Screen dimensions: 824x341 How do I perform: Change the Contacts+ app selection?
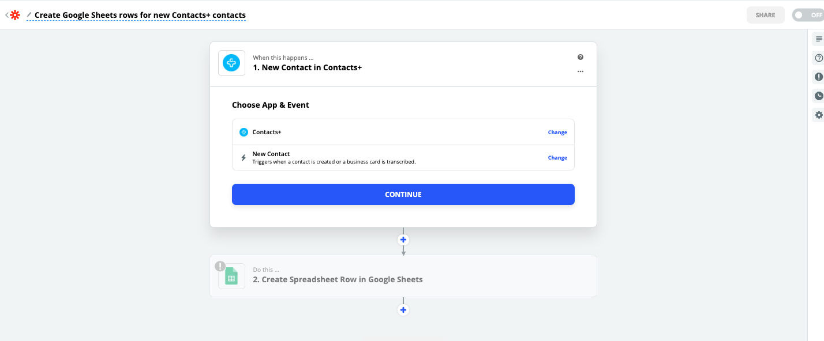[x=557, y=132]
